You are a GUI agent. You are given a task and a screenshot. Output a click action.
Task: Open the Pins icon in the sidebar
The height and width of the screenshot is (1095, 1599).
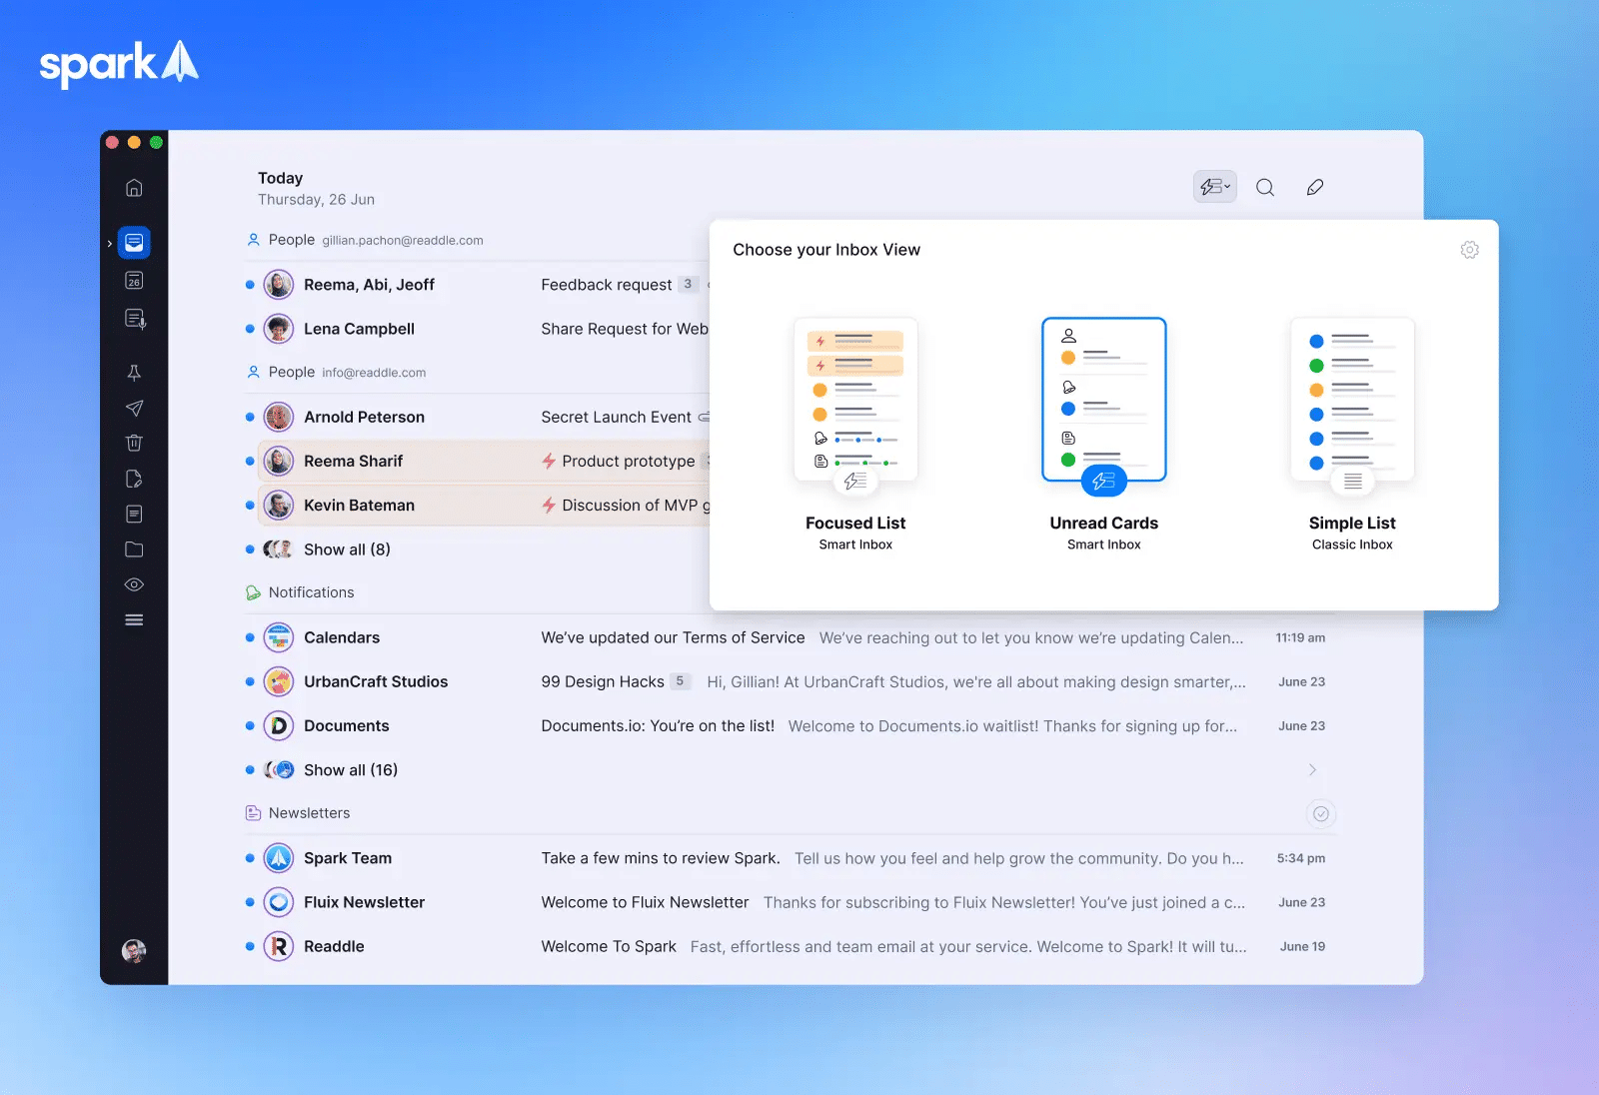[134, 373]
